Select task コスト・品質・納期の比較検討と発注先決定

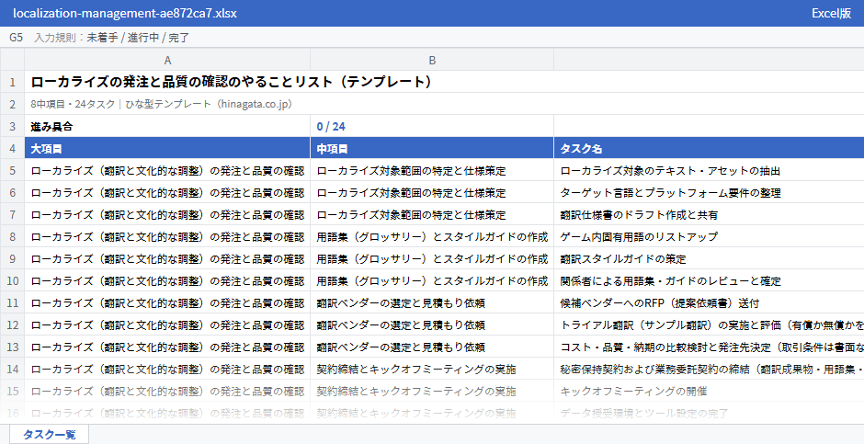pos(710,347)
